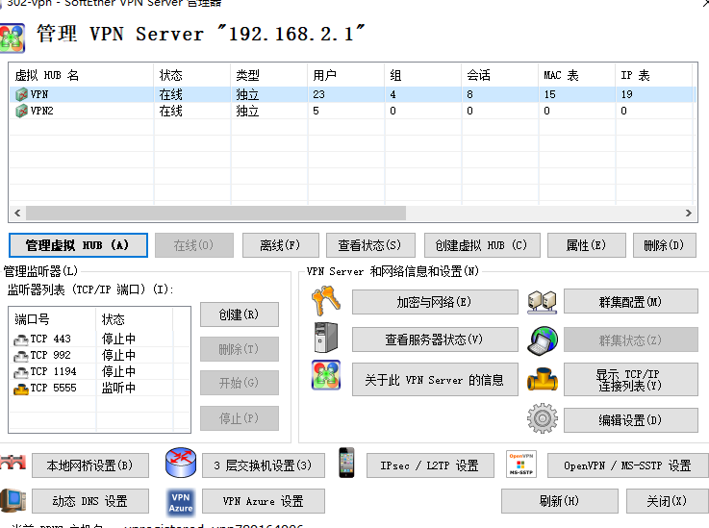Screen dimensions: 709x528
Task: Open 管理虚拟 HUB (A) button
Action: (78, 245)
